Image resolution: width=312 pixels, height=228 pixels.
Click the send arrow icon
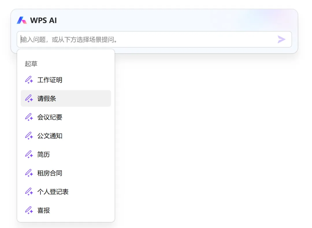[281, 39]
